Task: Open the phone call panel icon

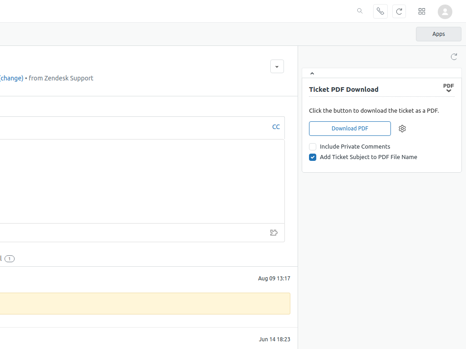Action: [x=380, y=11]
